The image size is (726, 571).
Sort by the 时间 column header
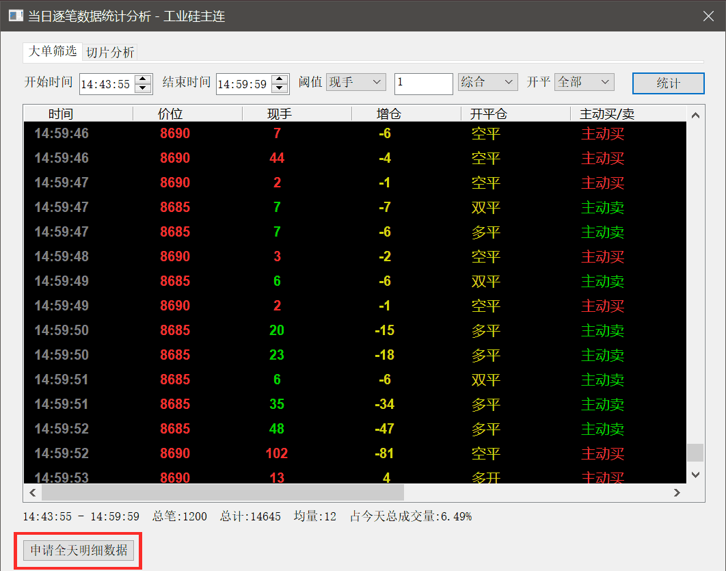[x=61, y=114]
